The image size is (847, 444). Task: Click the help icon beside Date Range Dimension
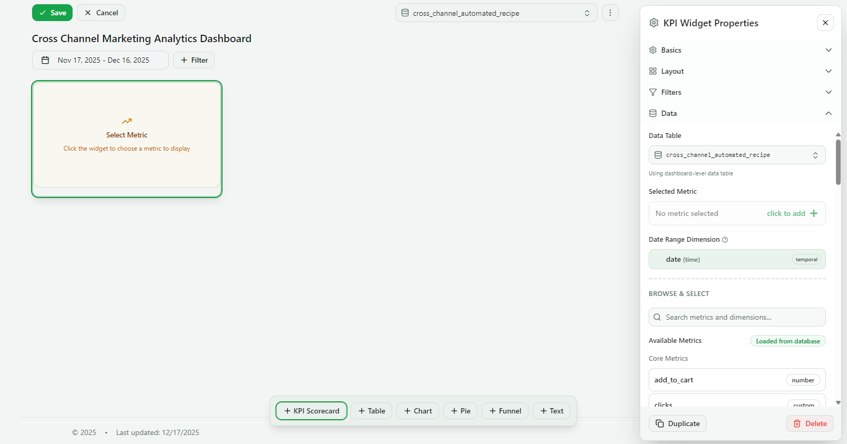[x=725, y=240]
